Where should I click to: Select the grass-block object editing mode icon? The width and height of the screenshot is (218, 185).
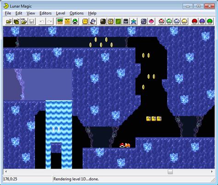pyautogui.click(x=60, y=21)
